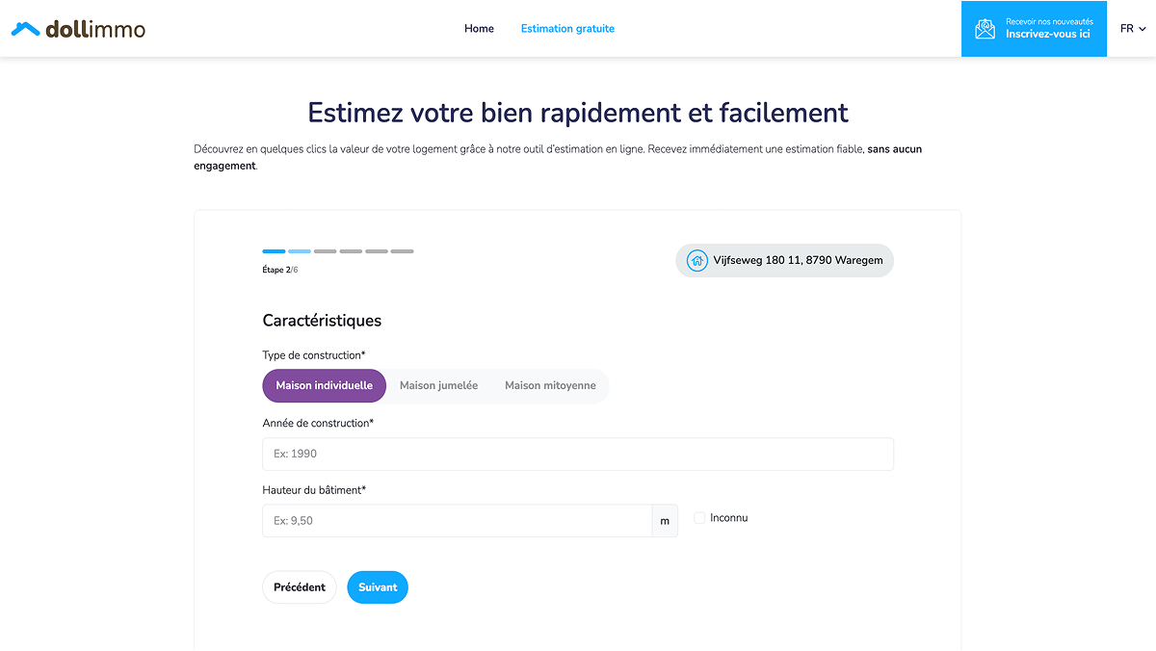The image size is (1156, 651).
Task: Click the second light-blue progress segment
Action: pyautogui.click(x=299, y=250)
